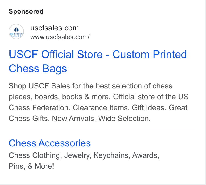Click 'Shop USCF Sales' opening description line
Screen dimensions: 206x185
(39, 86)
